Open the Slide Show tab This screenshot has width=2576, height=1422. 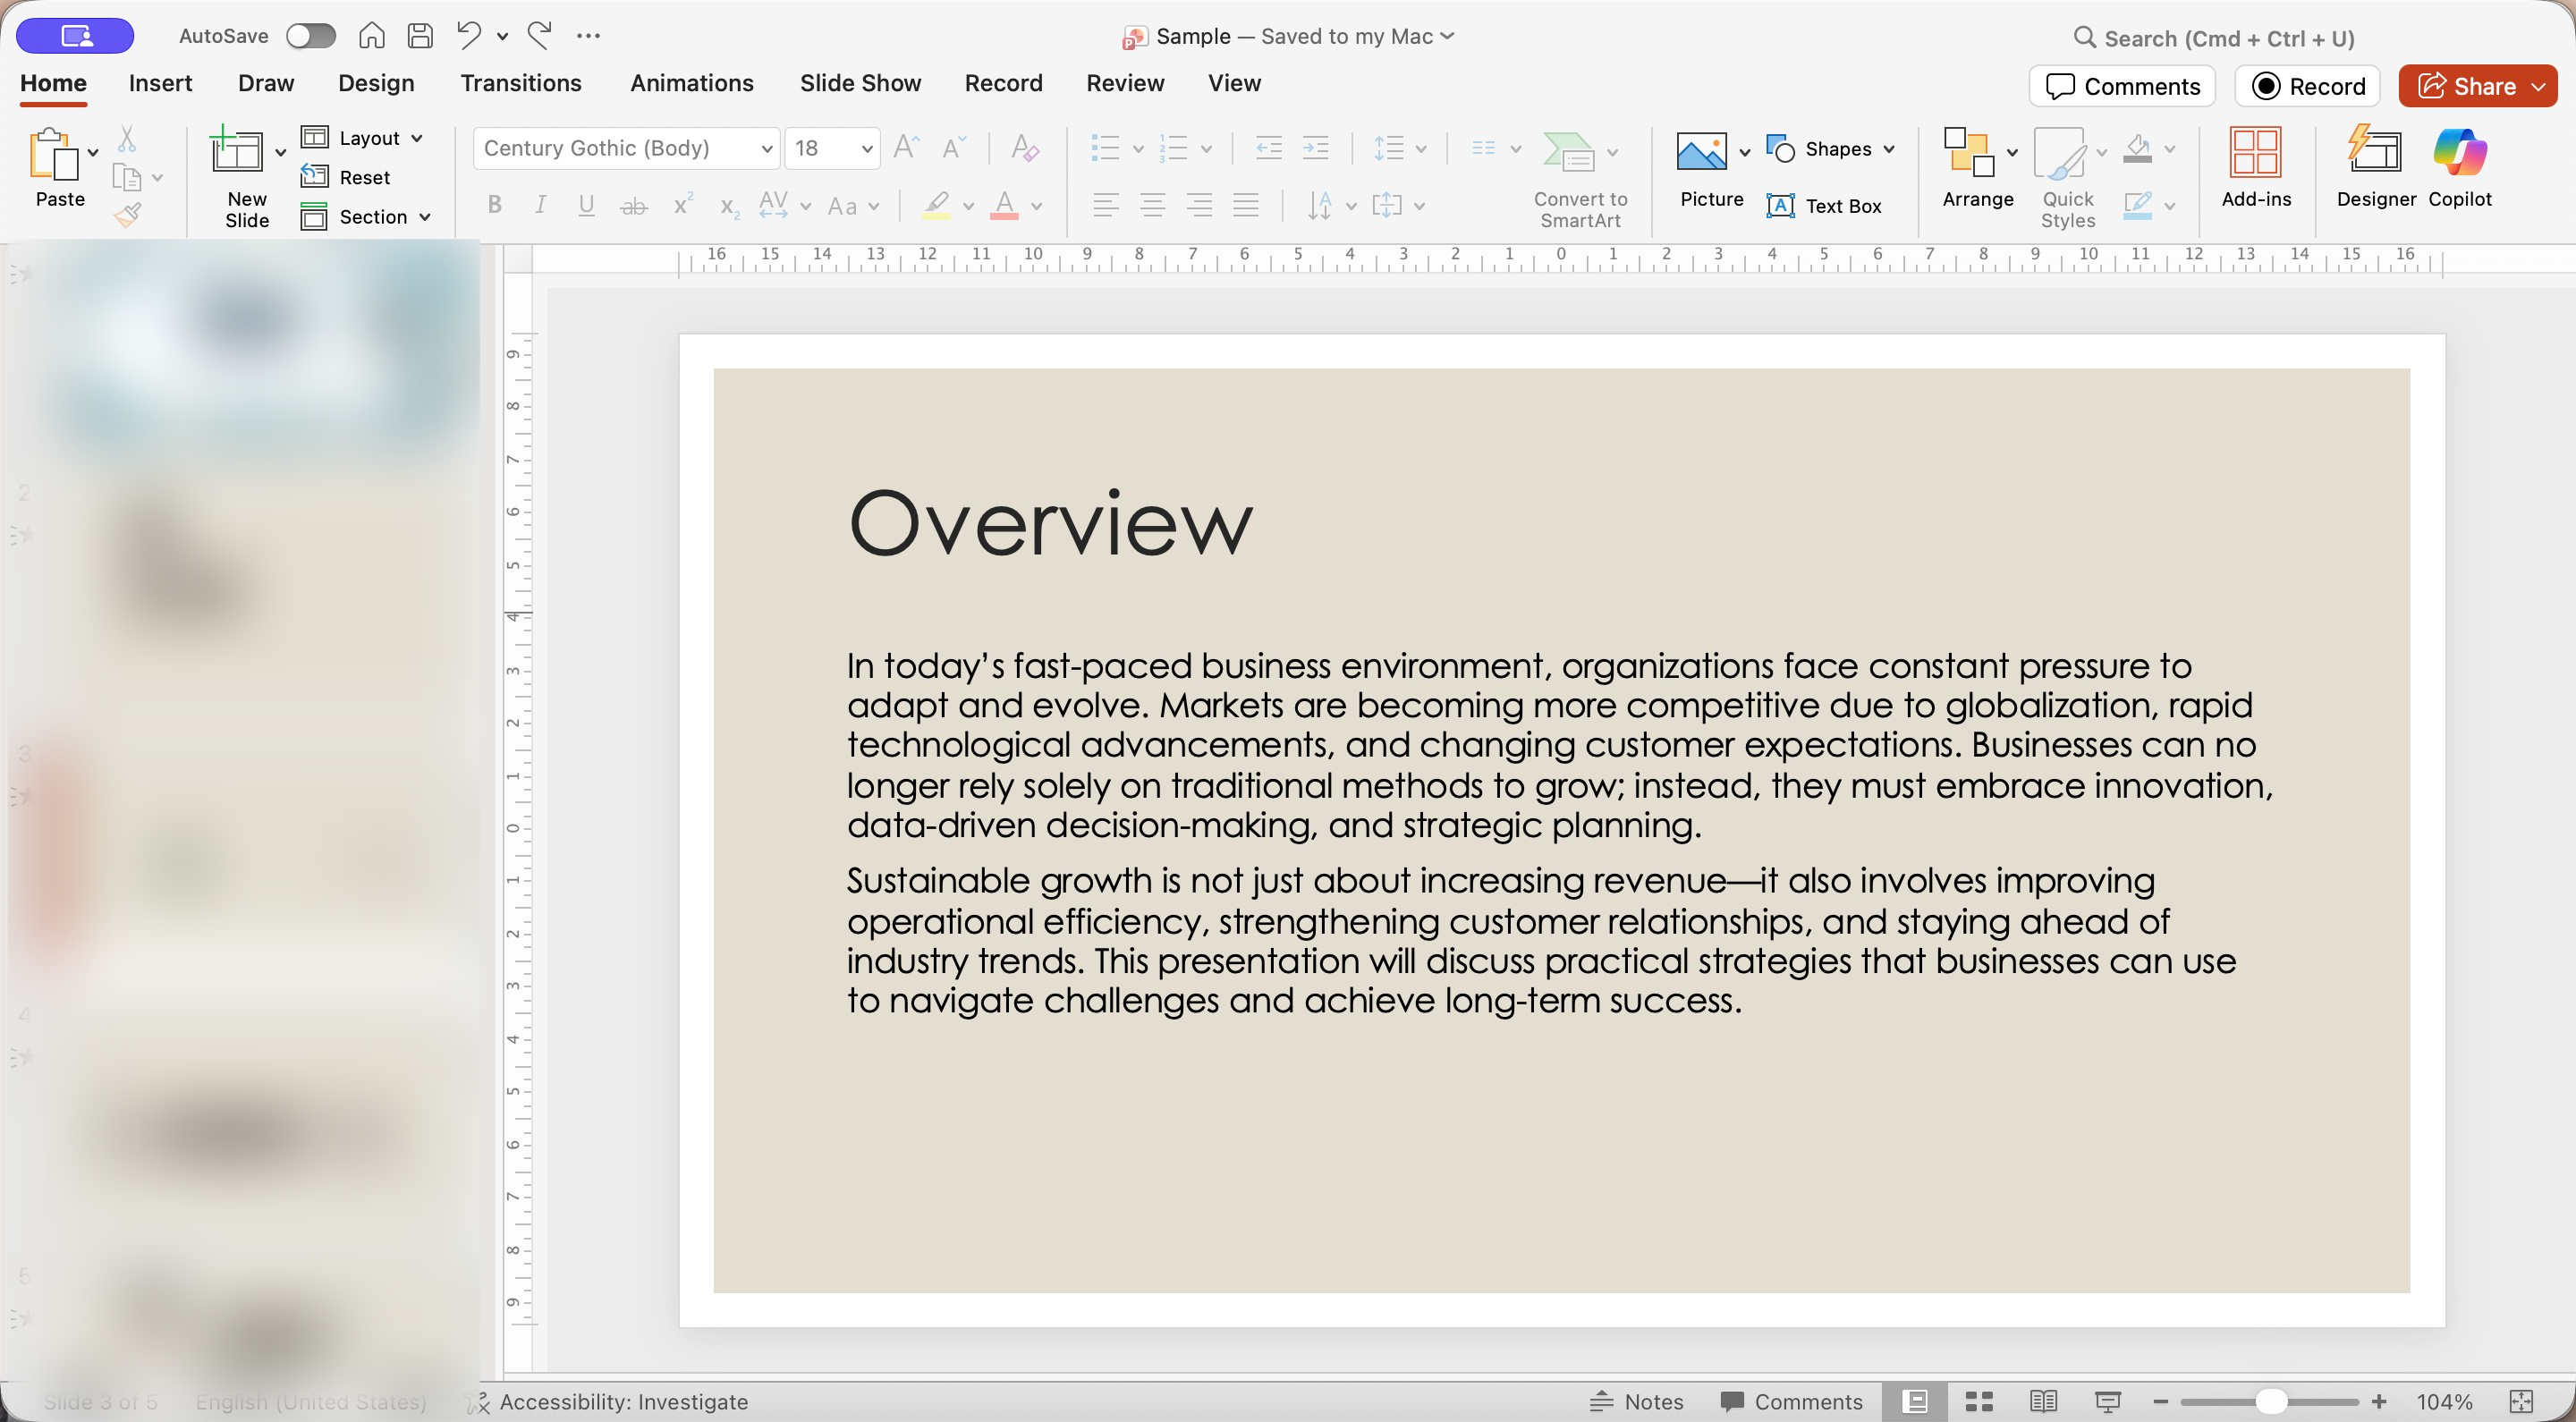[860, 83]
